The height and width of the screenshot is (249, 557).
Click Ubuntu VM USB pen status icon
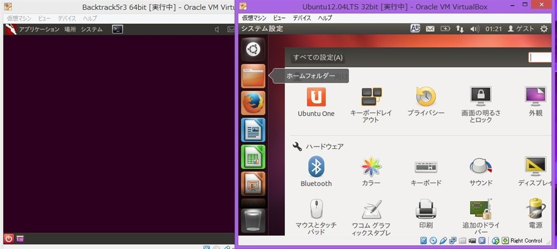[x=443, y=240]
